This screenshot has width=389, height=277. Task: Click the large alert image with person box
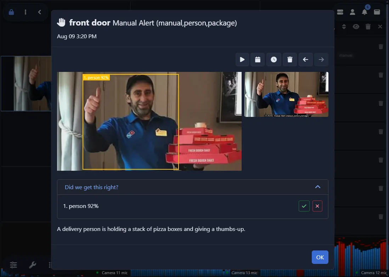coord(149,121)
